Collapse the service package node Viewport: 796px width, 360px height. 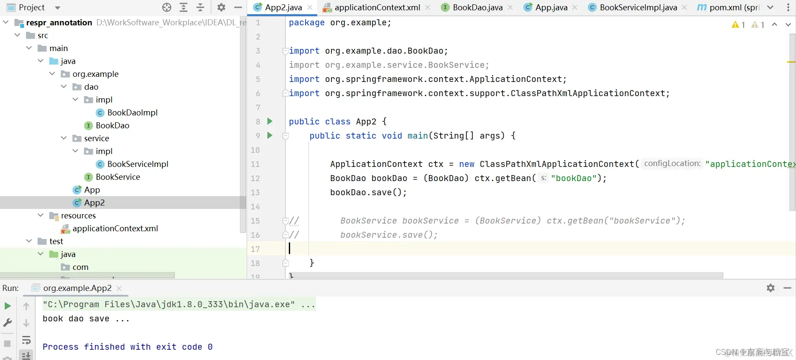[x=64, y=138]
